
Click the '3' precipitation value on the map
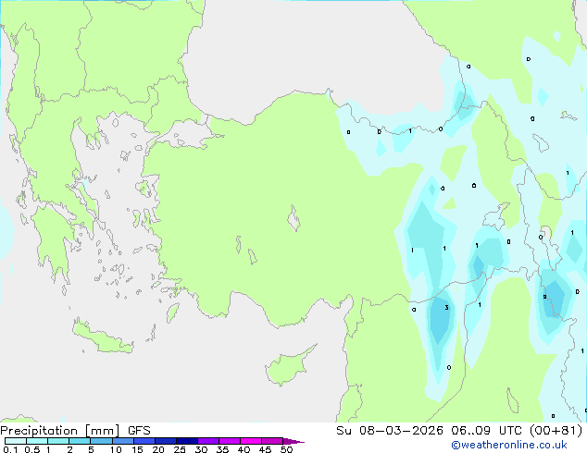446,308
